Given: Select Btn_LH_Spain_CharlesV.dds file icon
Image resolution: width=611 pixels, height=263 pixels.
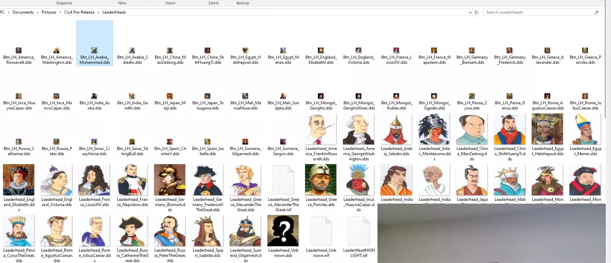Looking at the screenshot, I should tap(170, 142).
